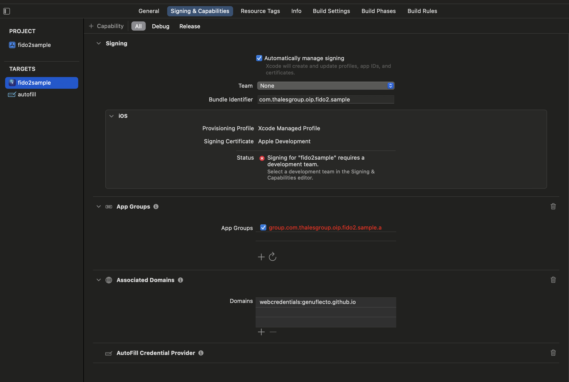Delete the AutoFill Credential Provider capability
The image size is (569, 382).
pyautogui.click(x=553, y=353)
